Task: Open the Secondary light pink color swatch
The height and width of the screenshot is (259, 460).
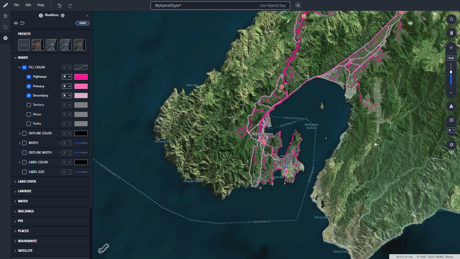Action: pyautogui.click(x=81, y=96)
